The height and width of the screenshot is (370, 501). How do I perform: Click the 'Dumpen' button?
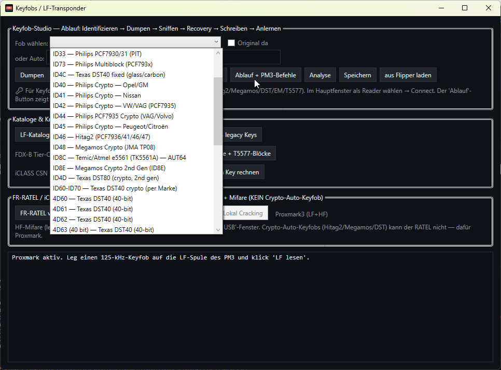[x=32, y=75]
